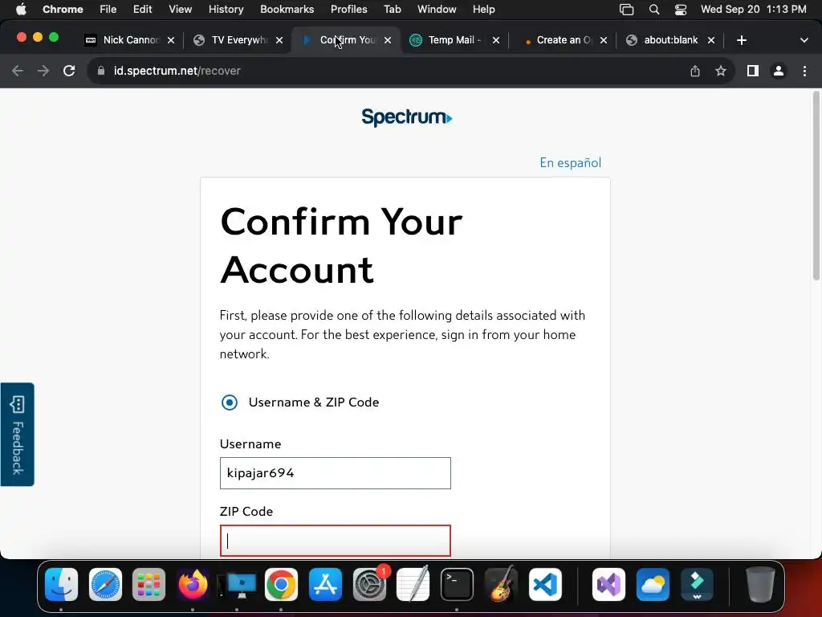Image resolution: width=822 pixels, height=617 pixels.
Task: Launch Safari from the Dock
Action: (105, 585)
